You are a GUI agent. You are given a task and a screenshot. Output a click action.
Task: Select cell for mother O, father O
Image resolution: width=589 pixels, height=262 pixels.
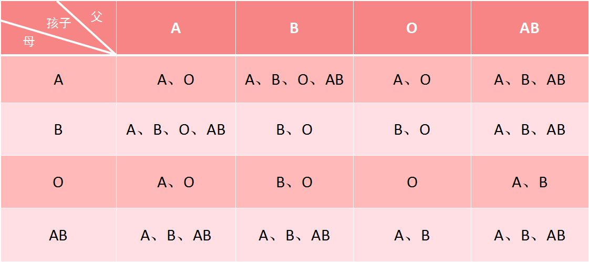click(x=412, y=183)
